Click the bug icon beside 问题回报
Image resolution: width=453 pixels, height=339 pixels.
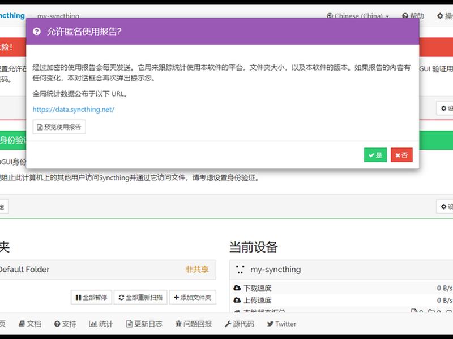click(178, 324)
